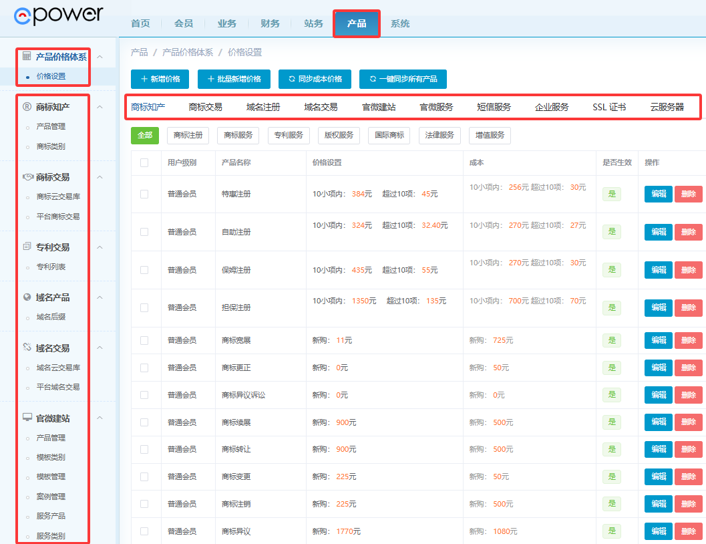
Task: Open the 财务 top navigation tab
Action: click(x=270, y=23)
